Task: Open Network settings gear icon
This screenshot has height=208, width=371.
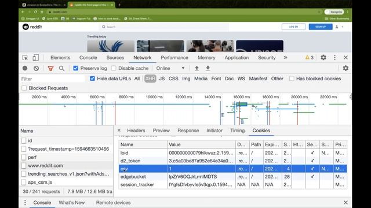Action: click(x=345, y=68)
